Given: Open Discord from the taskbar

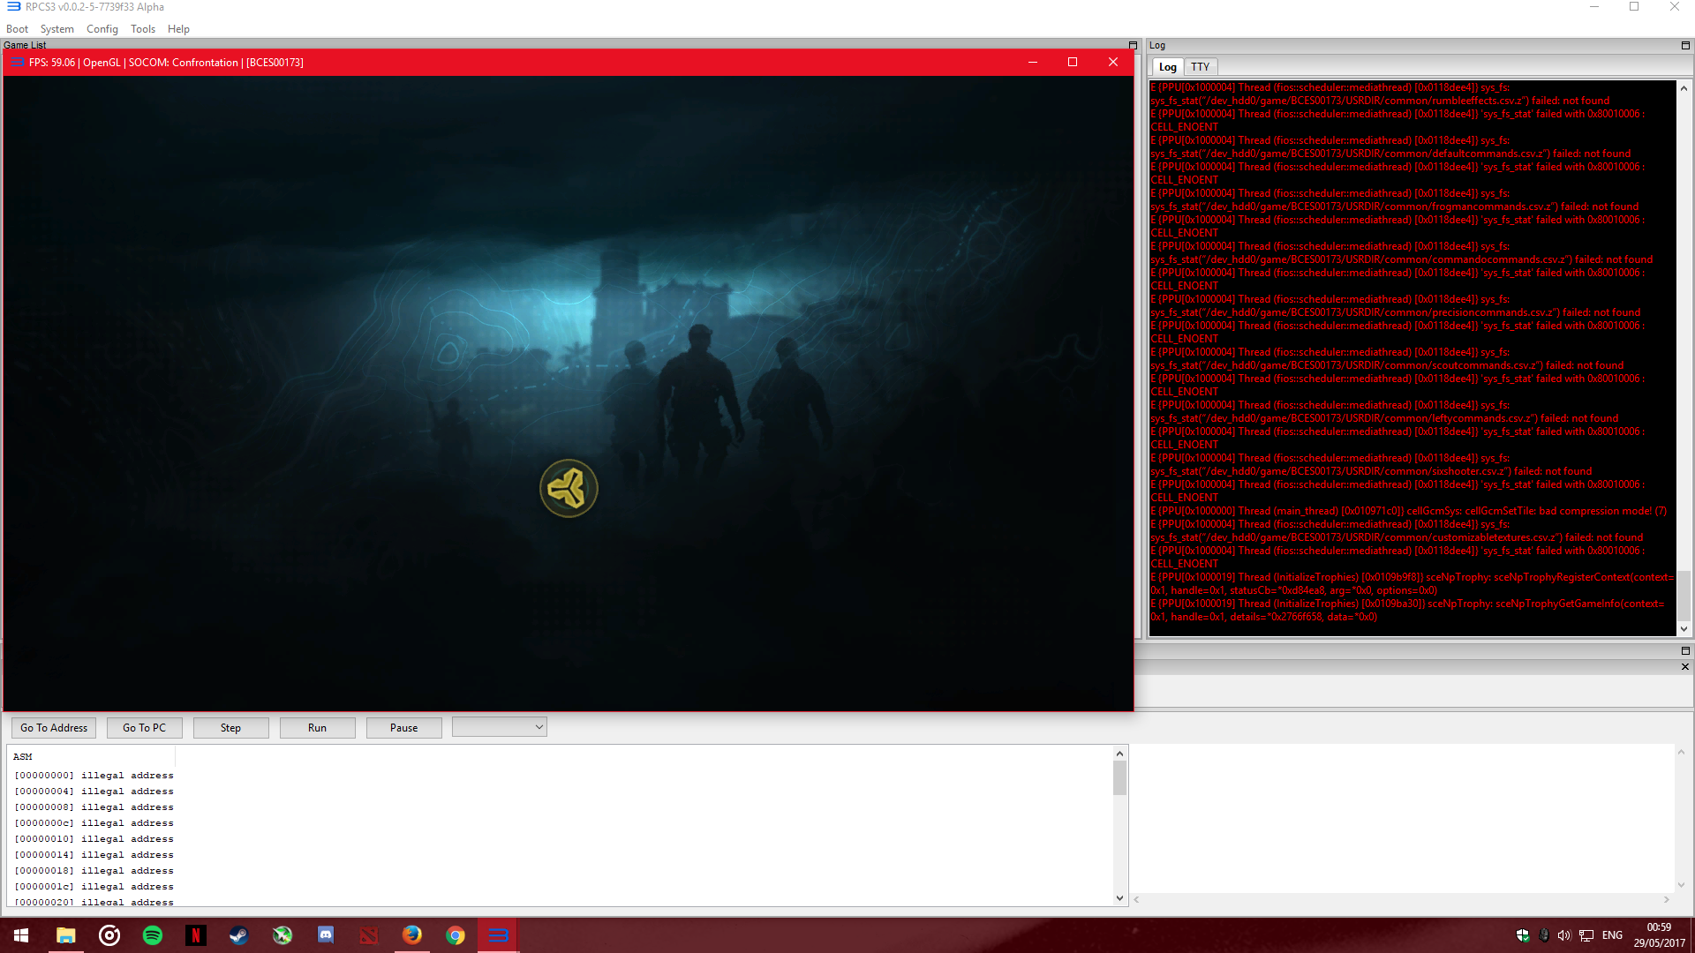Looking at the screenshot, I should [326, 935].
